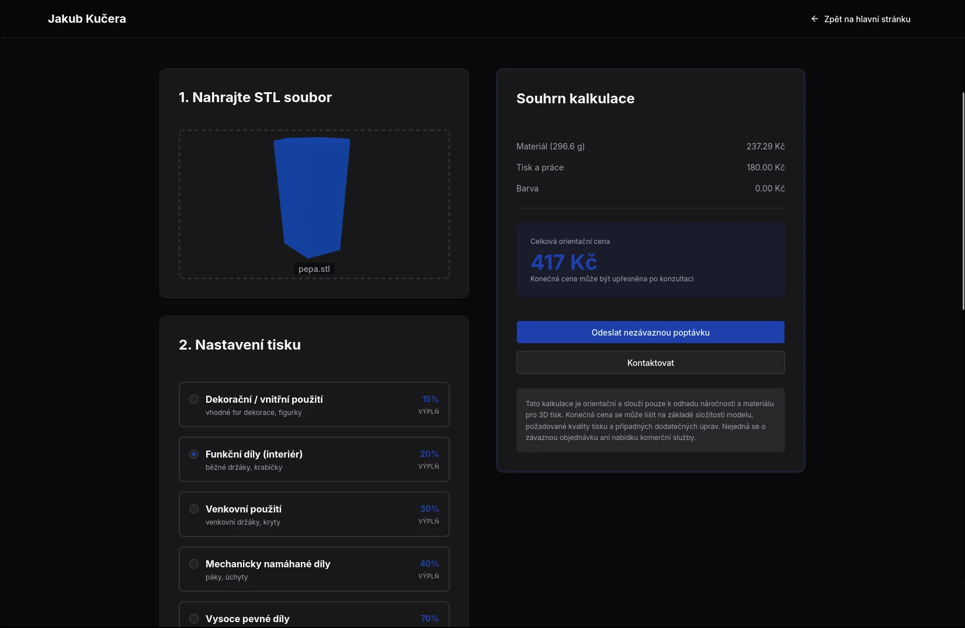Click the 20% výplň infill label
The height and width of the screenshot is (628, 965).
click(x=429, y=459)
